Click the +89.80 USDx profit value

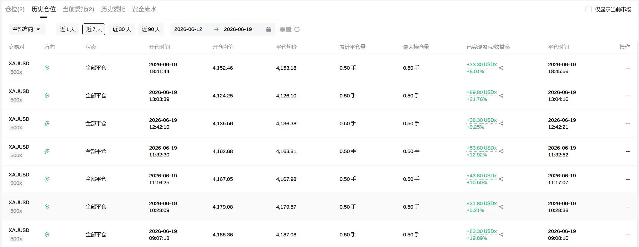point(481,92)
